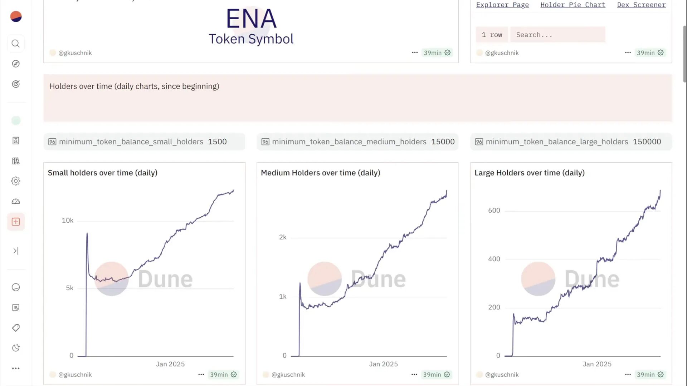Open the sidebar Settings gear

tap(16, 181)
